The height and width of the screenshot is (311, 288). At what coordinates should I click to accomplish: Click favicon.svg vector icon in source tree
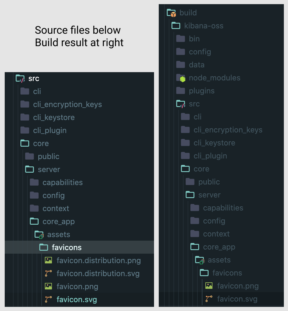48,299
